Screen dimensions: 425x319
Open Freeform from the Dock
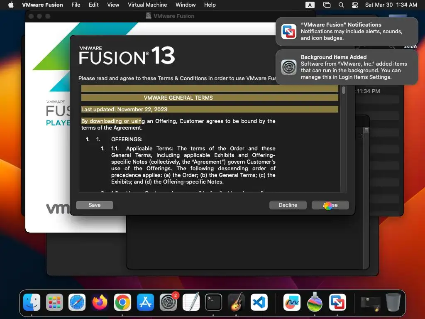(292, 302)
